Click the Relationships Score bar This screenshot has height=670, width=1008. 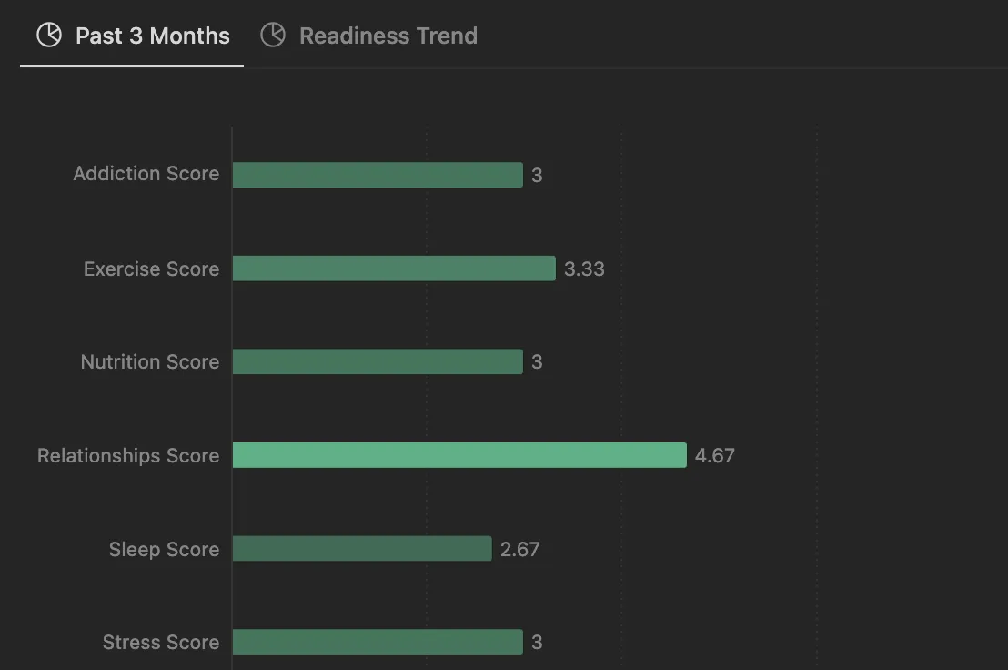pos(459,455)
